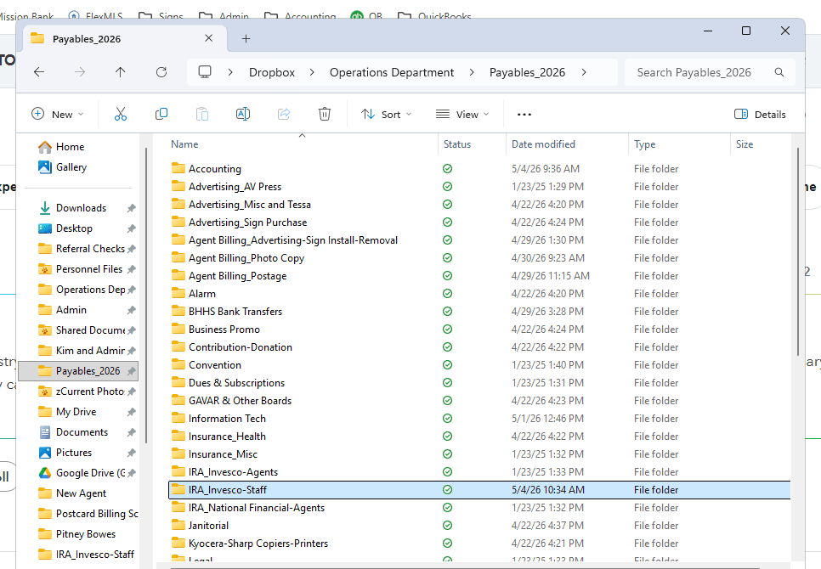
Task: Open the Signs bookmark folder in browser
Action: (161, 16)
